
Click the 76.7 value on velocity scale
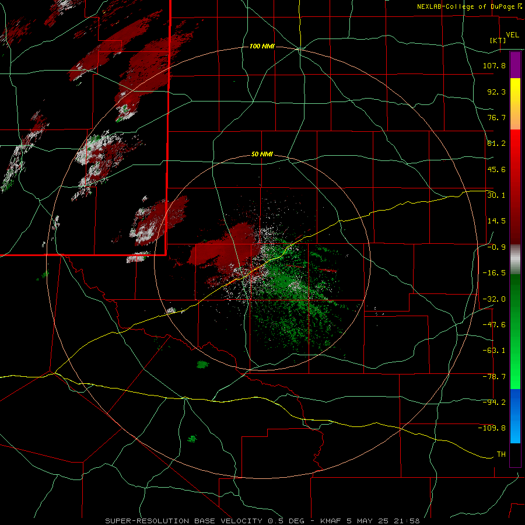click(496, 117)
